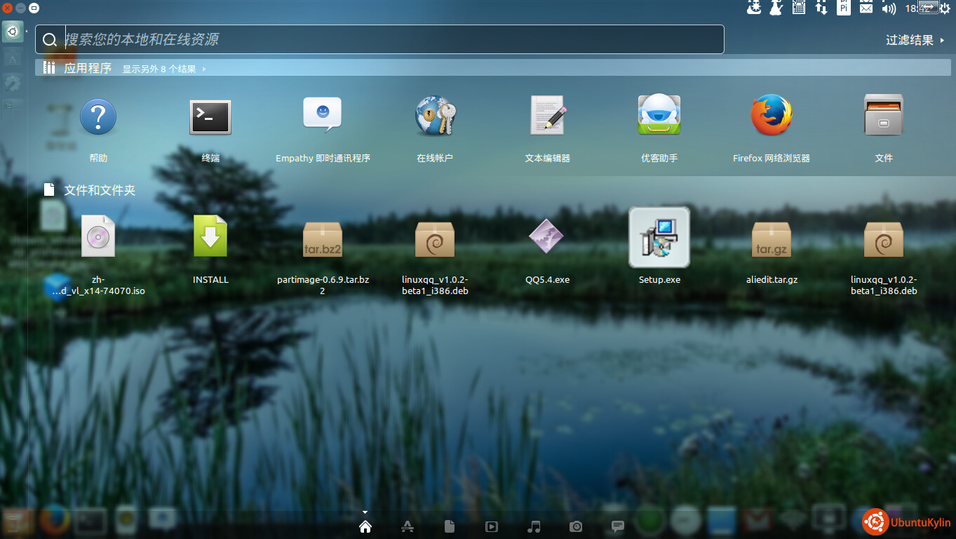Open the 优客助手 app
The height and width of the screenshot is (539, 956).
click(x=659, y=117)
